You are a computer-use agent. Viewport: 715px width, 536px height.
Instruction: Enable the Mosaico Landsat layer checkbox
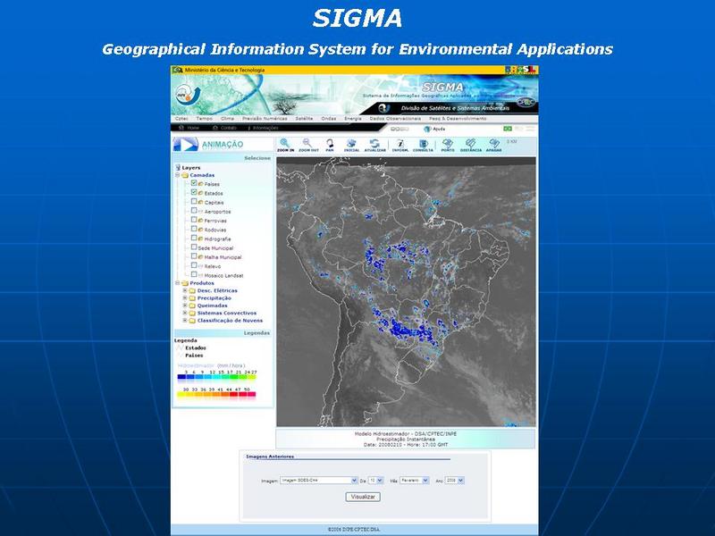click(x=194, y=274)
